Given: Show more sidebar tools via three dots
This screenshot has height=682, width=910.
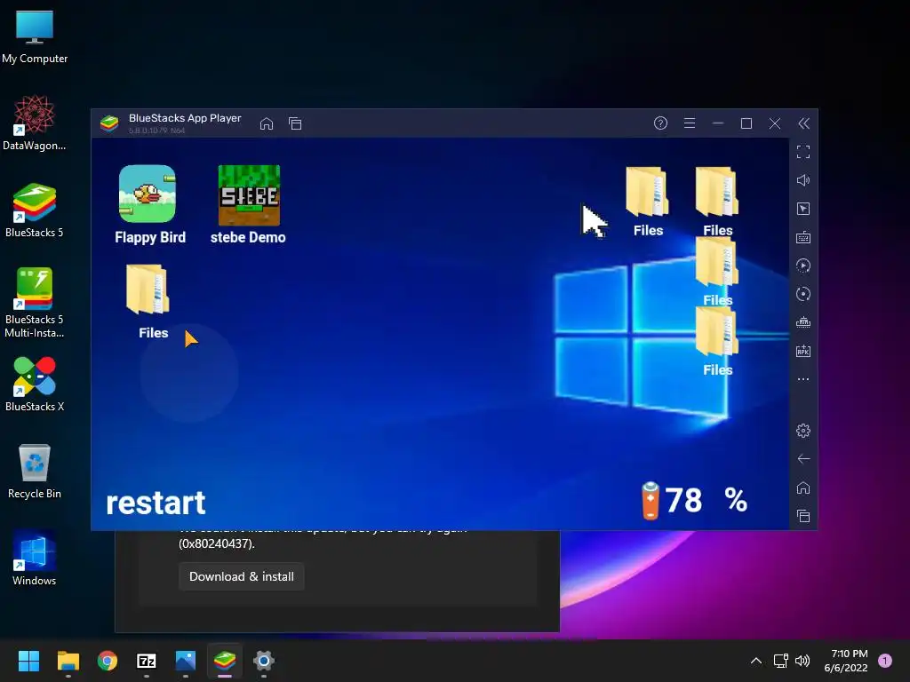Looking at the screenshot, I should pyautogui.click(x=803, y=379).
